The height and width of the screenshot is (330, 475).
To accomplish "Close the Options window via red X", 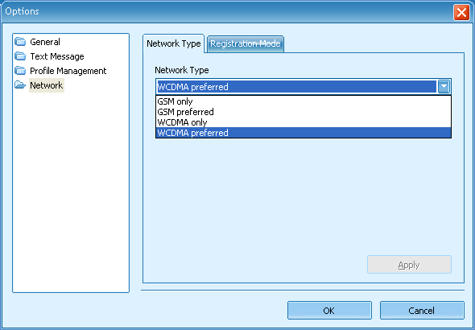I will point(461,12).
